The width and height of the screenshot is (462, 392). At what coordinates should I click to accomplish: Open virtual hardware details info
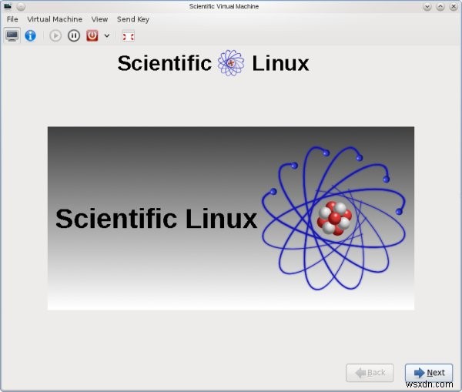coord(30,35)
